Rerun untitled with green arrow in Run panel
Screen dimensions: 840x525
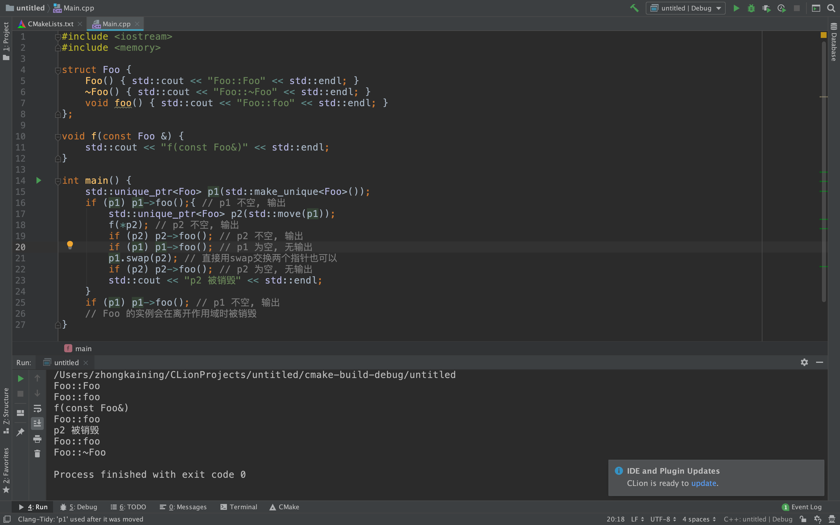(20, 379)
